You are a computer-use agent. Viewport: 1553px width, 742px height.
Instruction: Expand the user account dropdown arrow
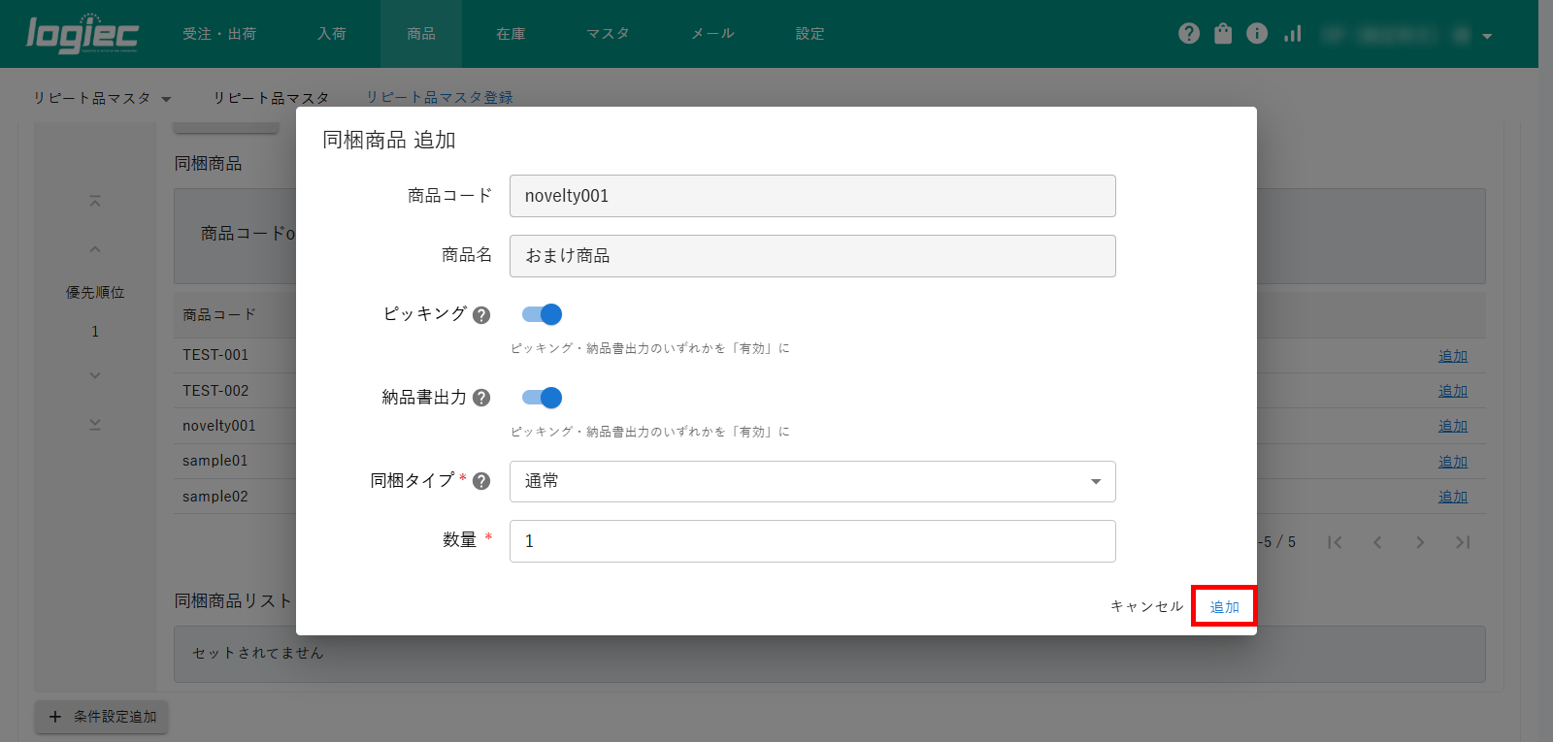[x=1487, y=36]
